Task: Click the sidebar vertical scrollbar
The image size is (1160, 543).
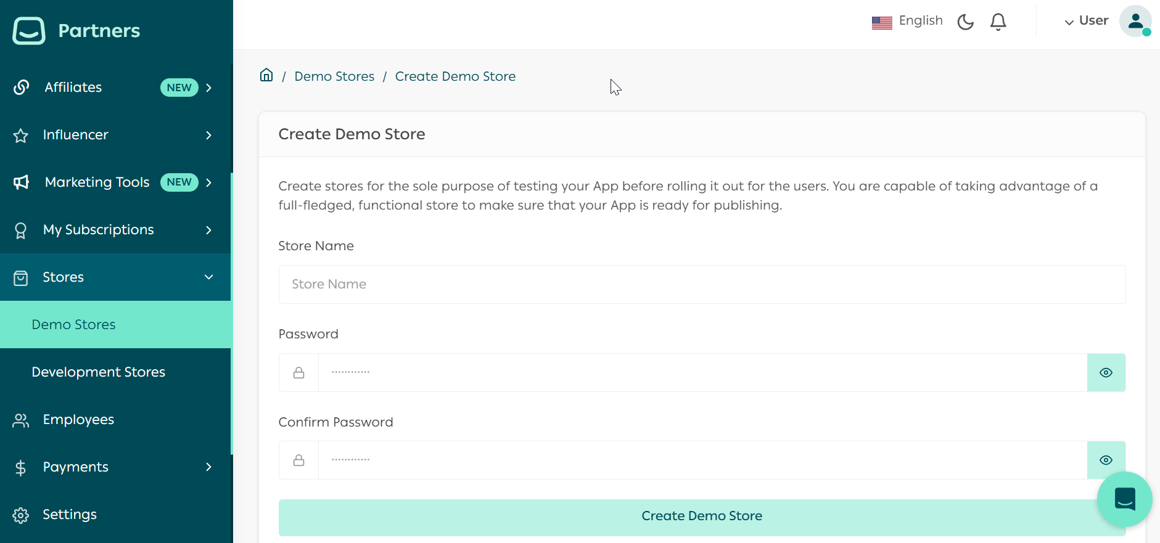Action: coord(232,314)
